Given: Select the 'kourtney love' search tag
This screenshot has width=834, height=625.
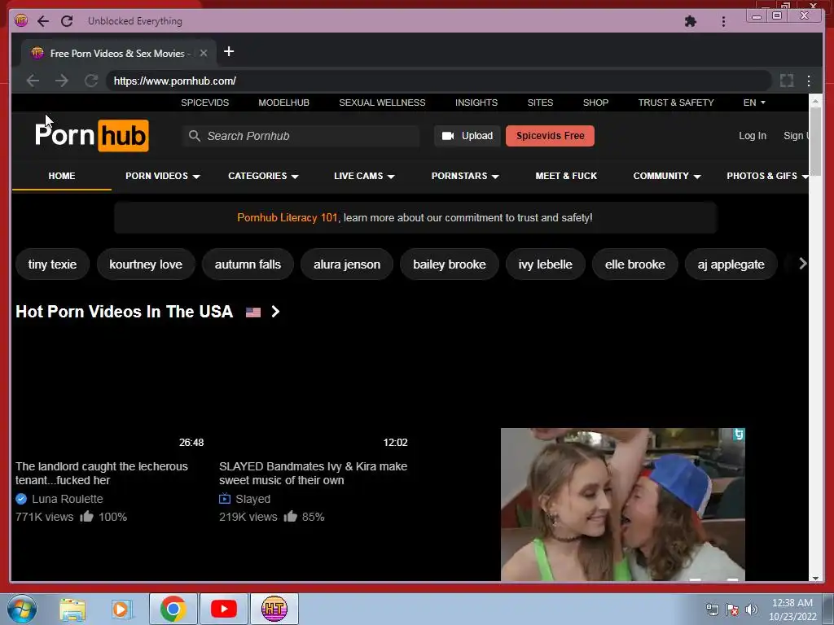Looking at the screenshot, I should [146, 264].
